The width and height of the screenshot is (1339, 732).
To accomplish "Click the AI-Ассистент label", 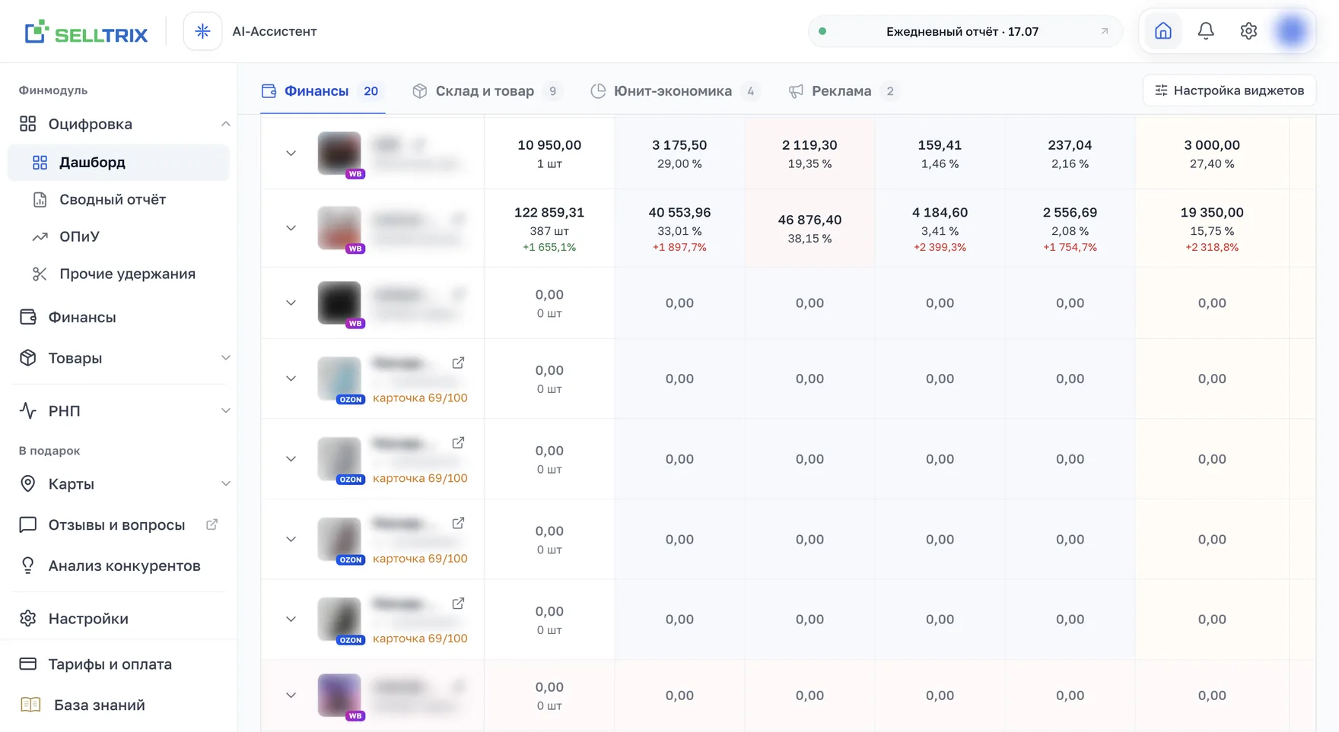I will (275, 31).
